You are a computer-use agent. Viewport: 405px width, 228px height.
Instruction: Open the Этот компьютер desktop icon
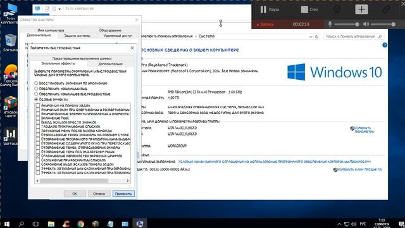pyautogui.click(x=10, y=13)
